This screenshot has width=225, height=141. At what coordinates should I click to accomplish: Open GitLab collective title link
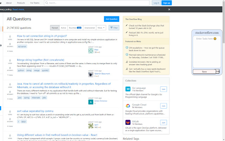click(x=135, y=121)
